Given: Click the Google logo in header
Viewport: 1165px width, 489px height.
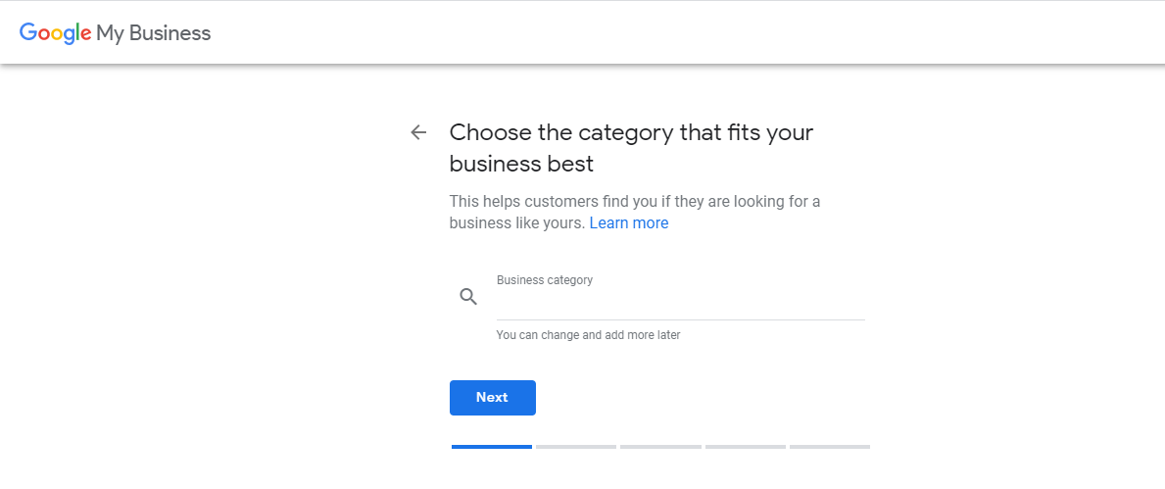Looking at the screenshot, I should tap(55, 32).
